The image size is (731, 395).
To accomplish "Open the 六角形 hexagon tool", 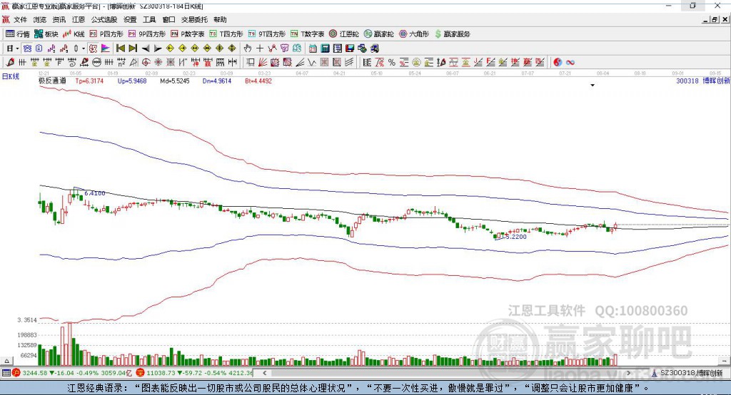I will [414, 34].
